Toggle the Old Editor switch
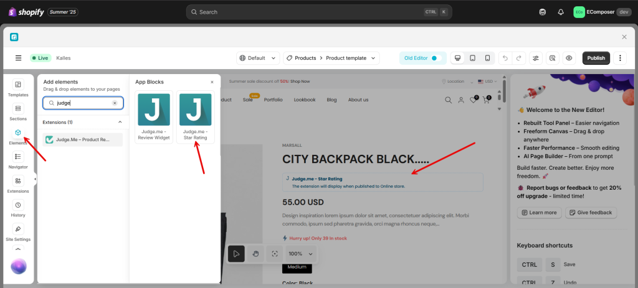Image resolution: width=638 pixels, height=288 pixels. coord(436,58)
